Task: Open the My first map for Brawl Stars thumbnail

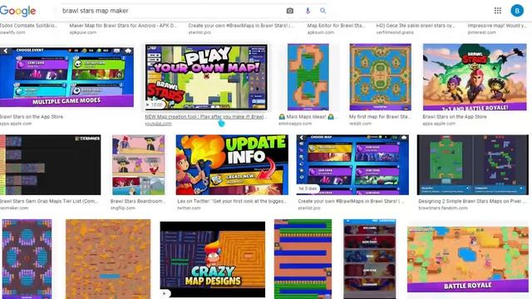Action: [381, 77]
